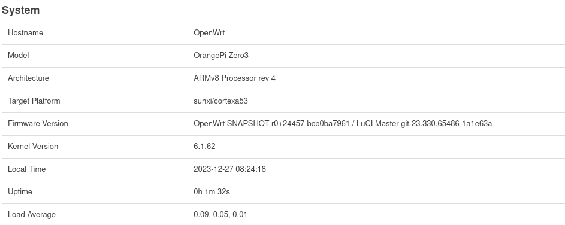Select the Architecture label
Viewport: 565px width, 225px height.
tap(28, 78)
